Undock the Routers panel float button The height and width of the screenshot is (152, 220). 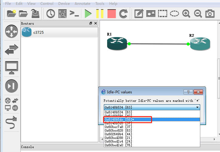pos(91,23)
